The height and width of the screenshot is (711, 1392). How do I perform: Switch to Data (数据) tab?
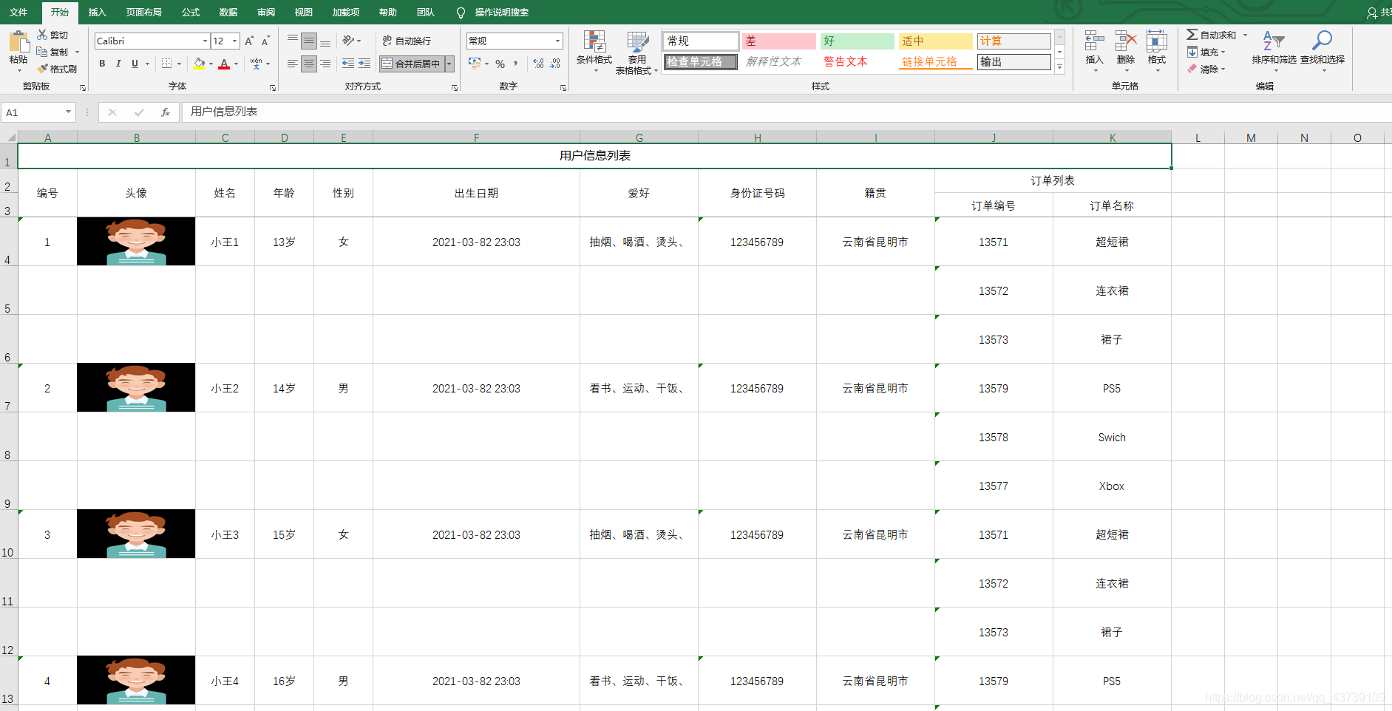pyautogui.click(x=228, y=12)
